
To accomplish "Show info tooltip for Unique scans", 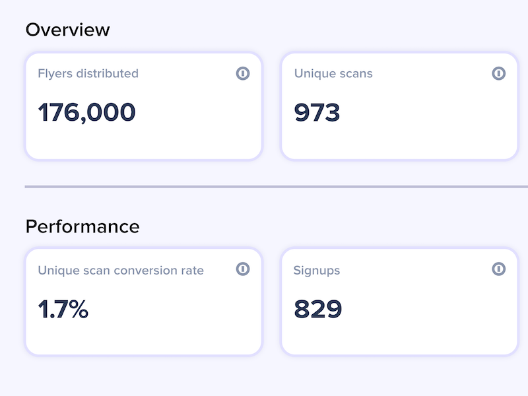I will point(498,73).
